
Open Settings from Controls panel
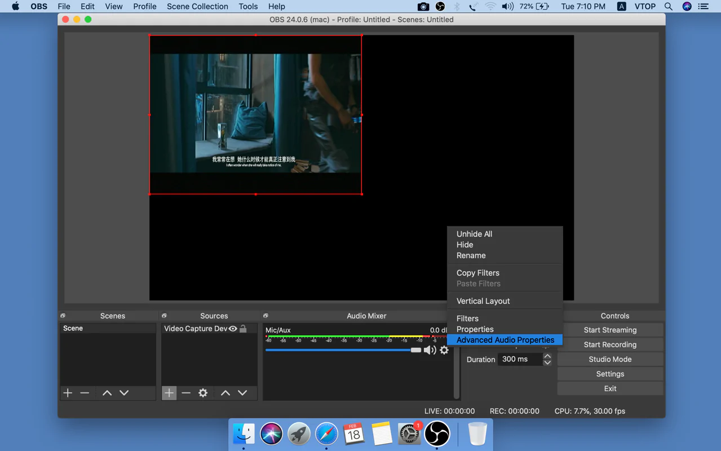(610, 374)
